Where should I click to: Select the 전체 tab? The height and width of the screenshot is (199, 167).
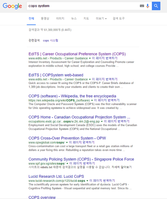31,19
